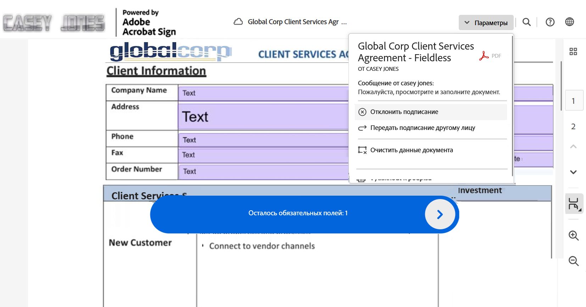Jump to page 2
This screenshot has width=586, height=307.
[x=573, y=126]
